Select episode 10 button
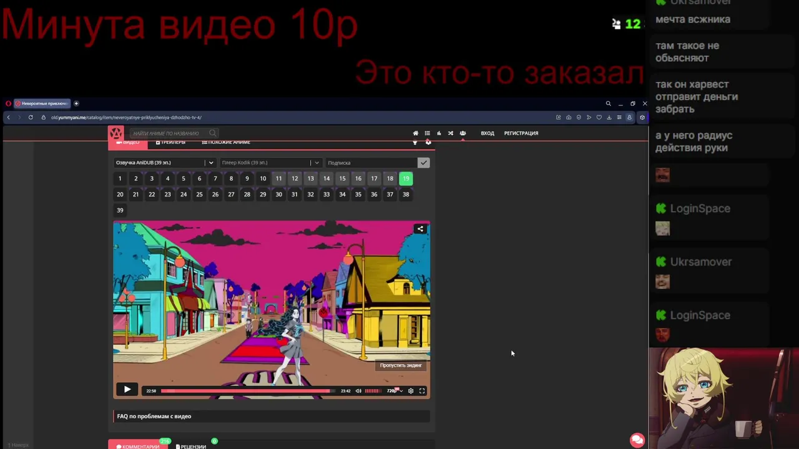This screenshot has height=449, width=799. point(263,178)
